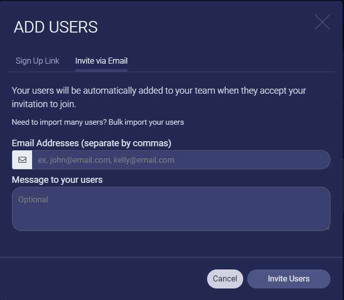Switch to the Sign Up Link tab
The width and height of the screenshot is (344, 300).
pos(37,61)
